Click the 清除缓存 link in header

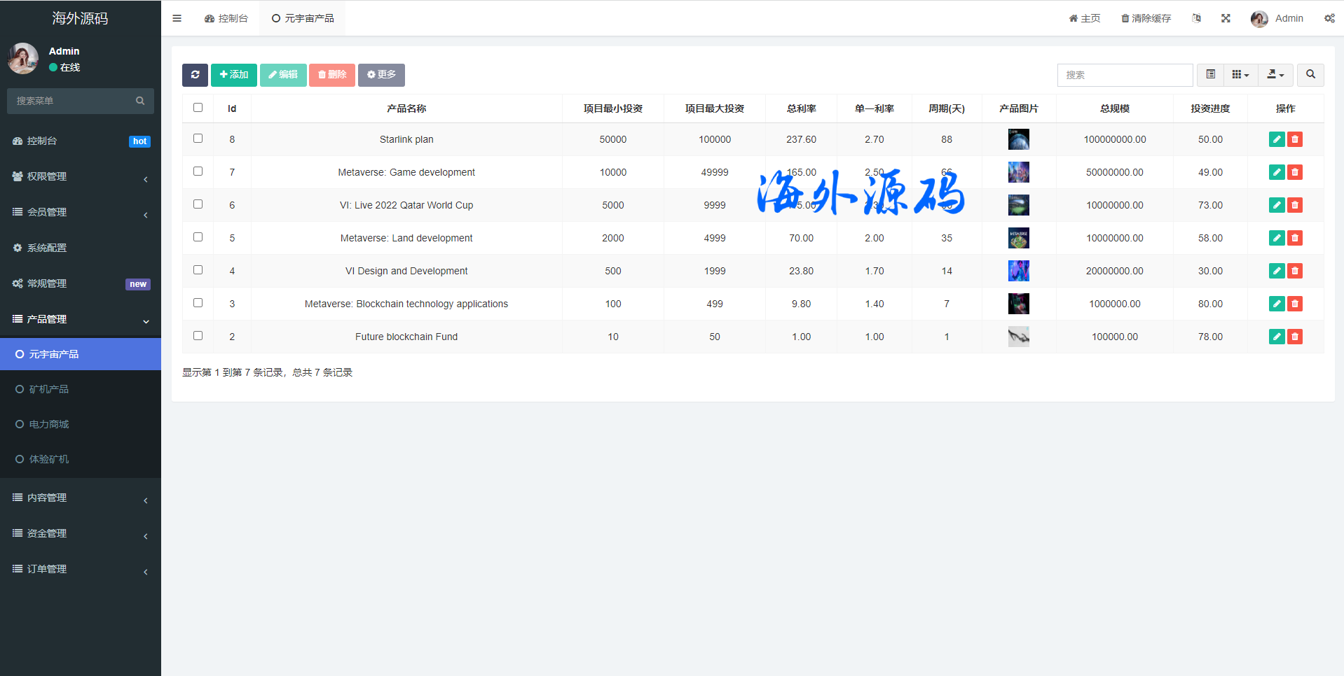click(1146, 18)
